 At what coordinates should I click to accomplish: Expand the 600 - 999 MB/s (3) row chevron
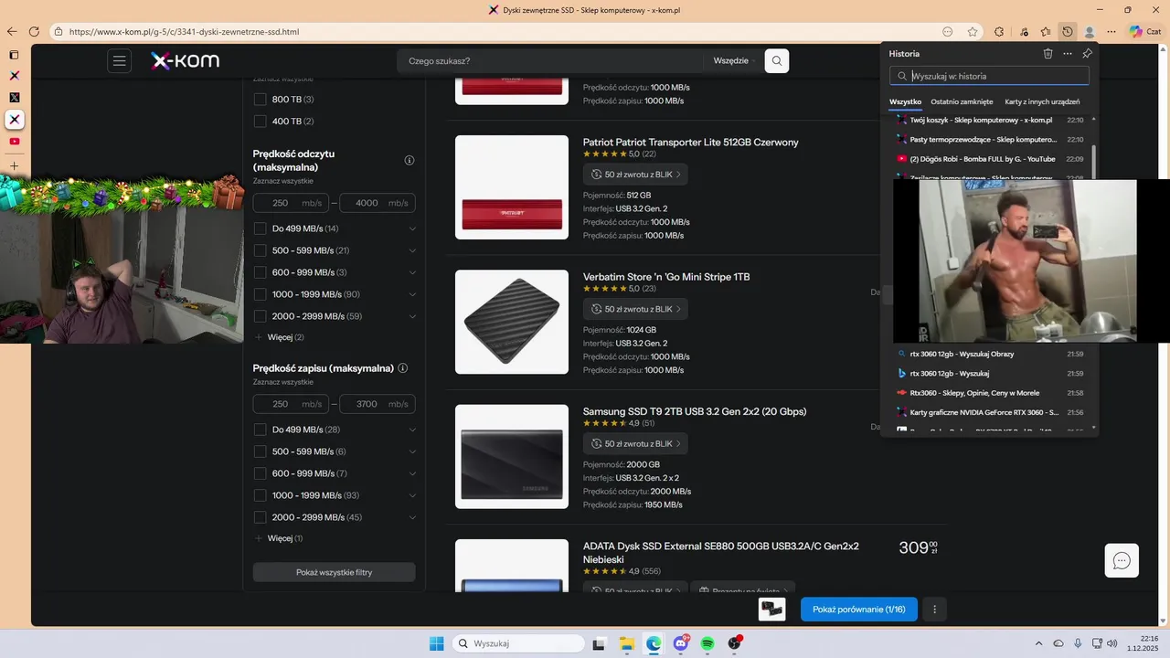(412, 272)
